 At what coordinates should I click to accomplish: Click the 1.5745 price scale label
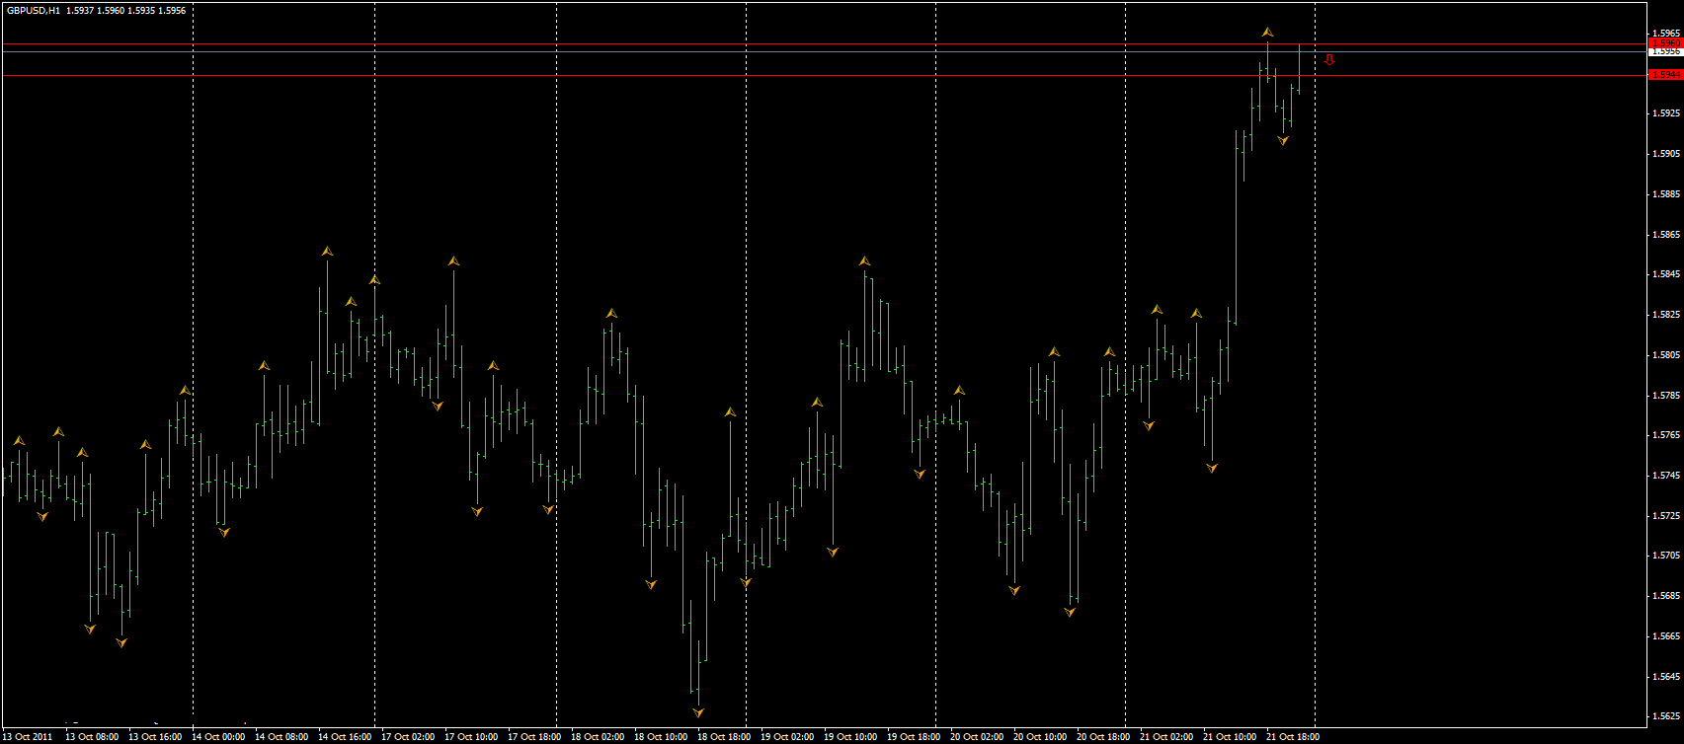click(x=1665, y=476)
